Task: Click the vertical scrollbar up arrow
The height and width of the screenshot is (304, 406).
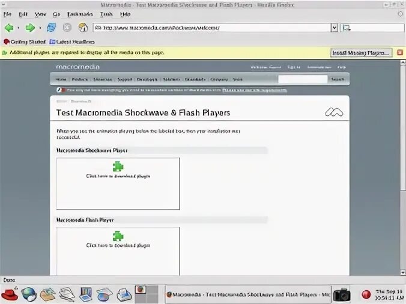Action: click(403, 62)
